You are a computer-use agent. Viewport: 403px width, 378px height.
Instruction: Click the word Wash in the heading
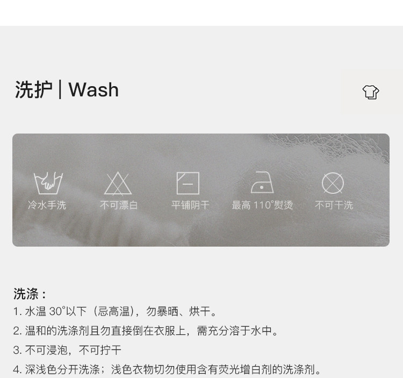tap(94, 90)
